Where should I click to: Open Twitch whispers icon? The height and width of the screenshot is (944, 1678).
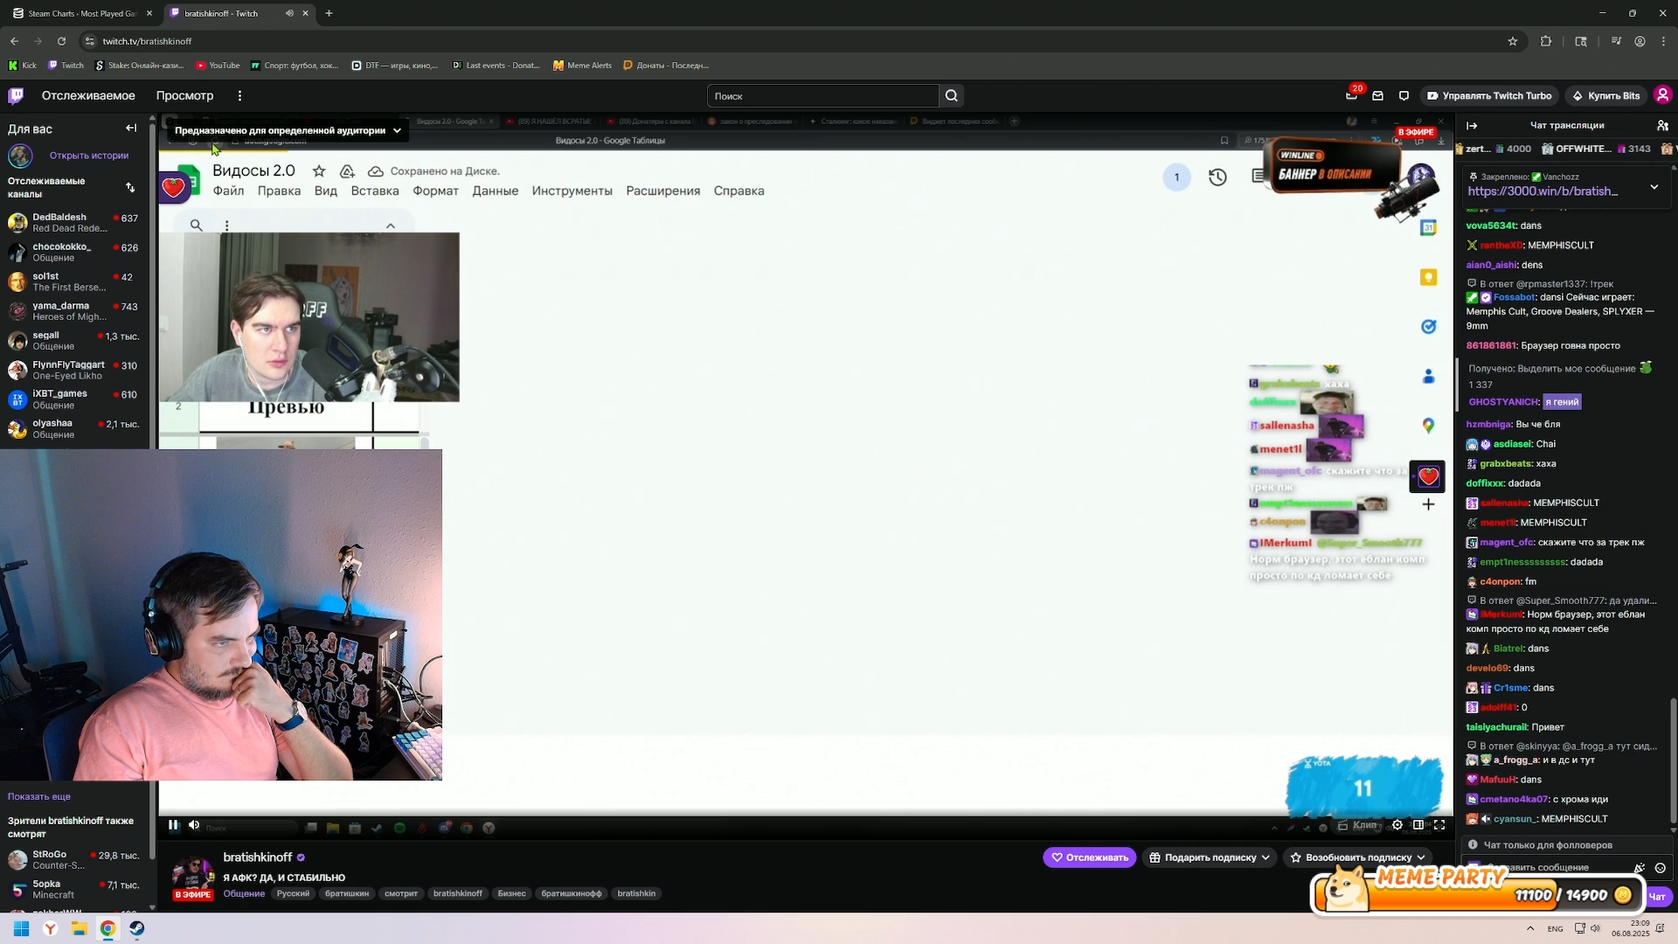coord(1404,96)
